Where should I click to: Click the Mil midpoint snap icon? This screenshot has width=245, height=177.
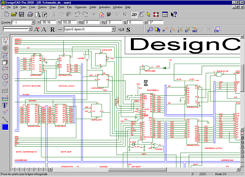[x=195, y=30]
